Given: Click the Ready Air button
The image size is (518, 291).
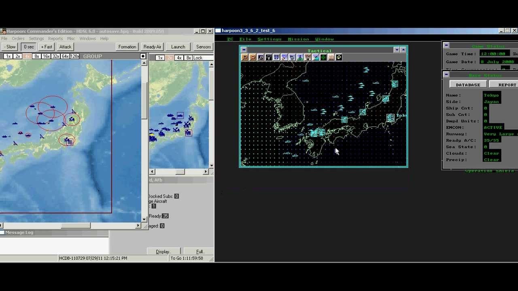Looking at the screenshot, I should coord(152,47).
